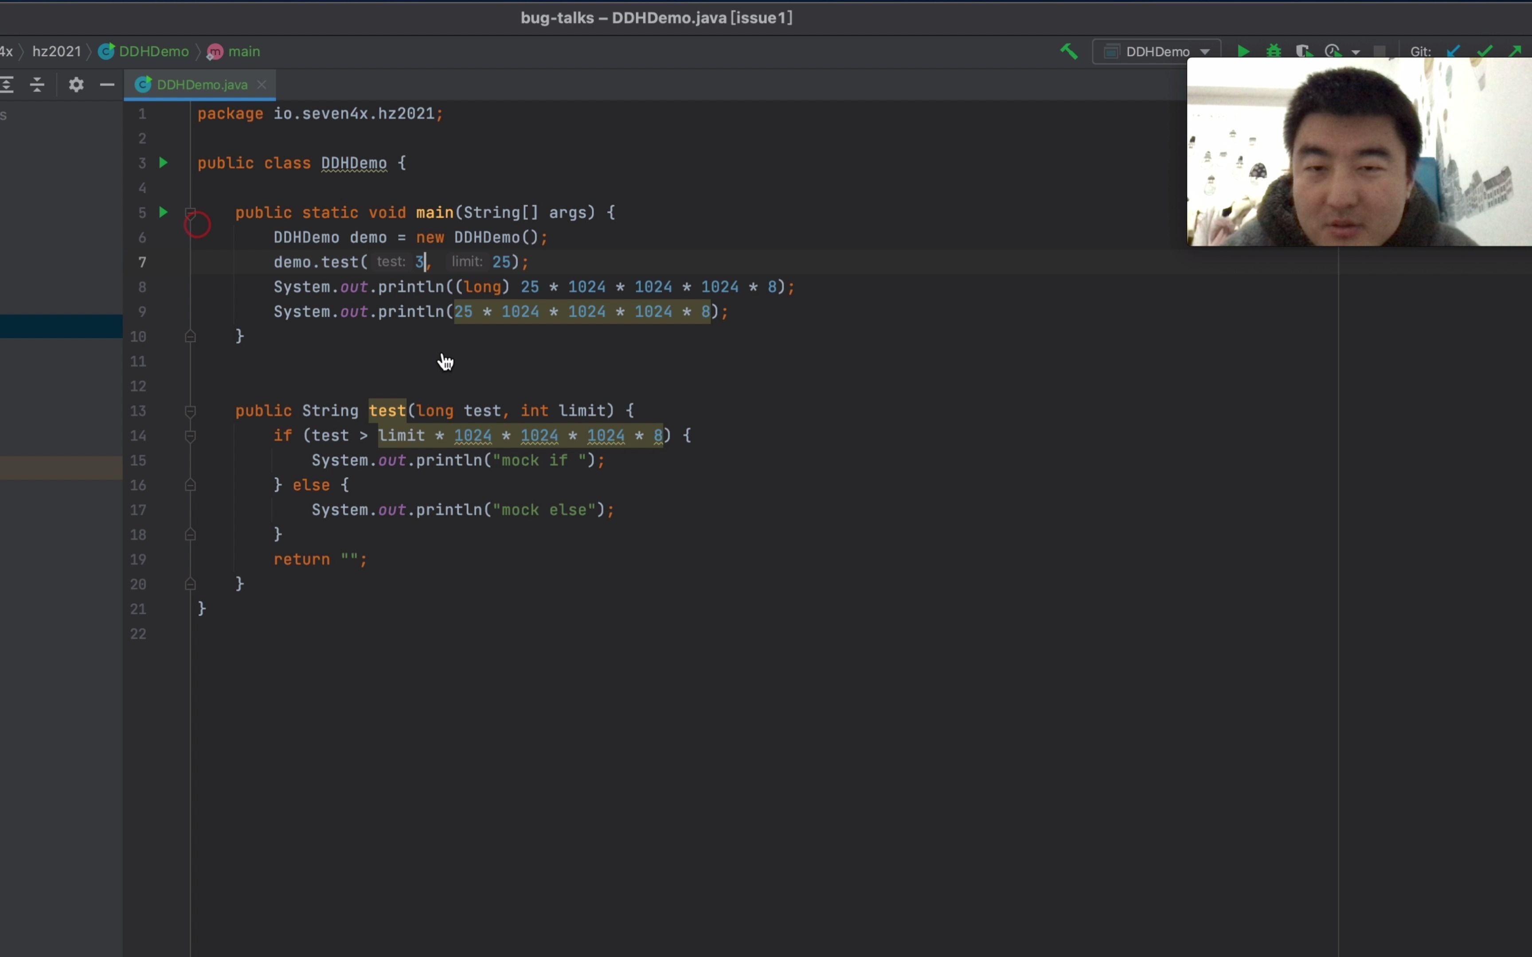This screenshot has height=957, width=1532.
Task: Click the Build project hammer icon
Action: pyautogui.click(x=1069, y=51)
